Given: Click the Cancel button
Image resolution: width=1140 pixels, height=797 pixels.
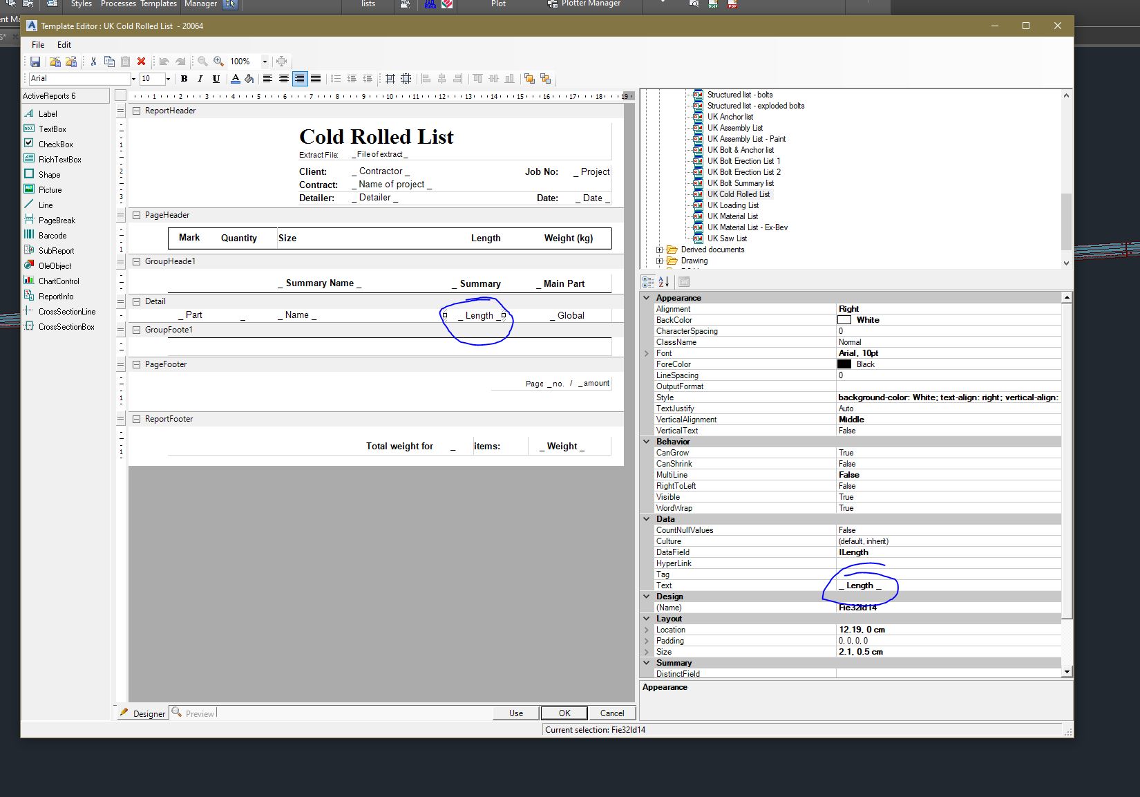Looking at the screenshot, I should [612, 713].
